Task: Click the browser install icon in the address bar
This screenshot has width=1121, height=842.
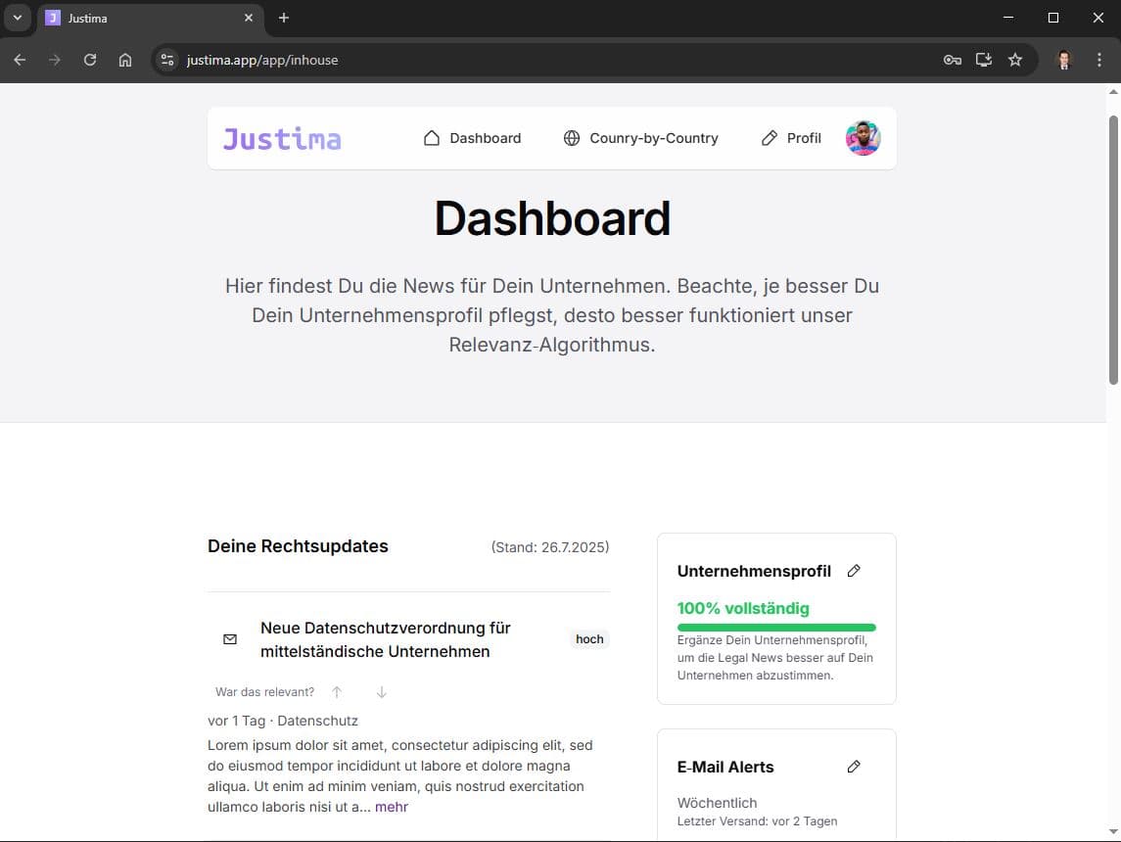Action: click(983, 60)
